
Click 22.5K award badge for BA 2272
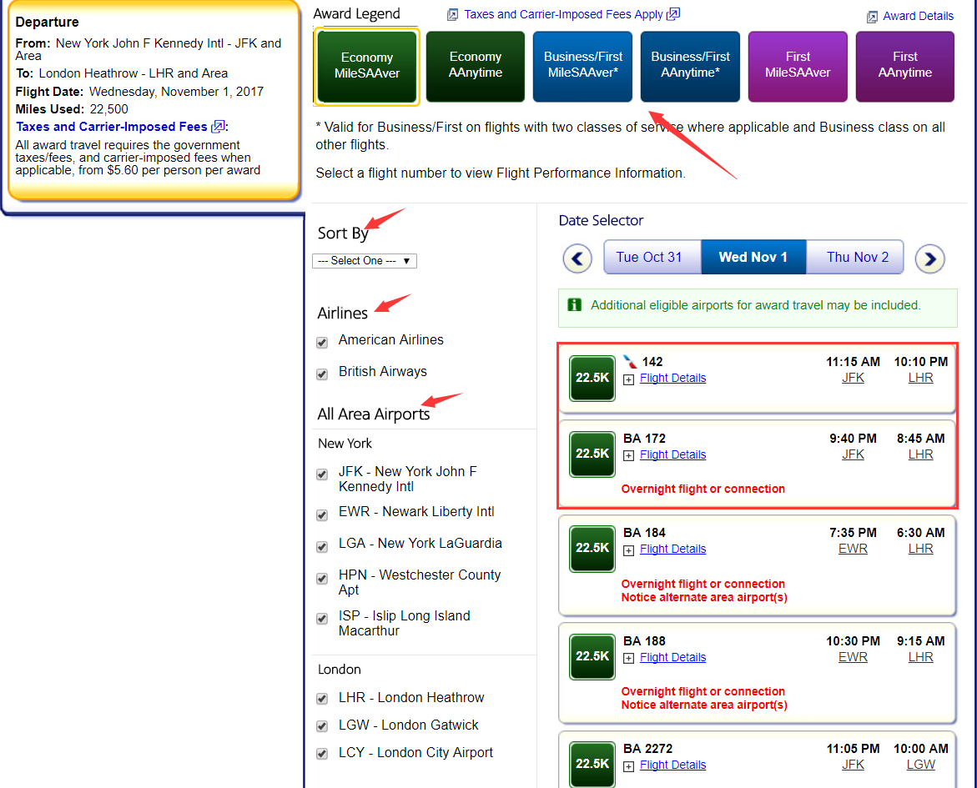(592, 764)
